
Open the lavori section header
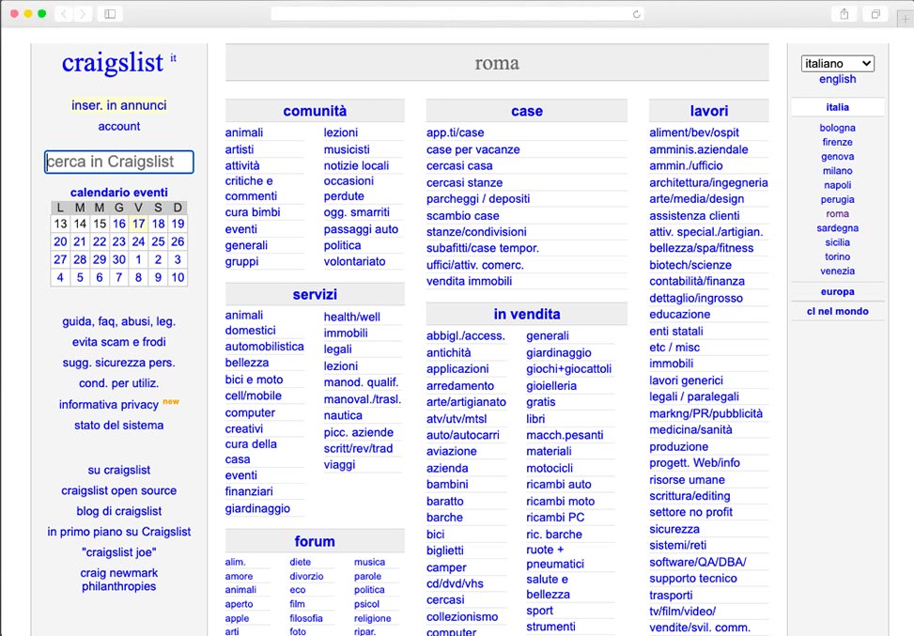[x=709, y=111]
